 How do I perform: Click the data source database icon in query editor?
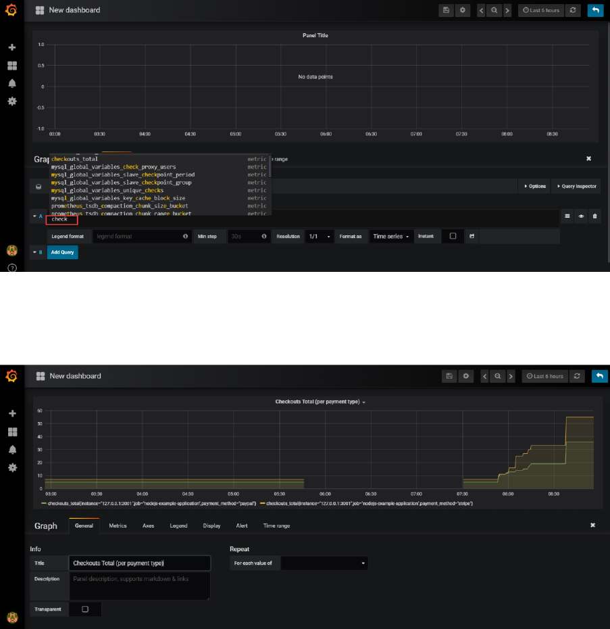tap(39, 187)
